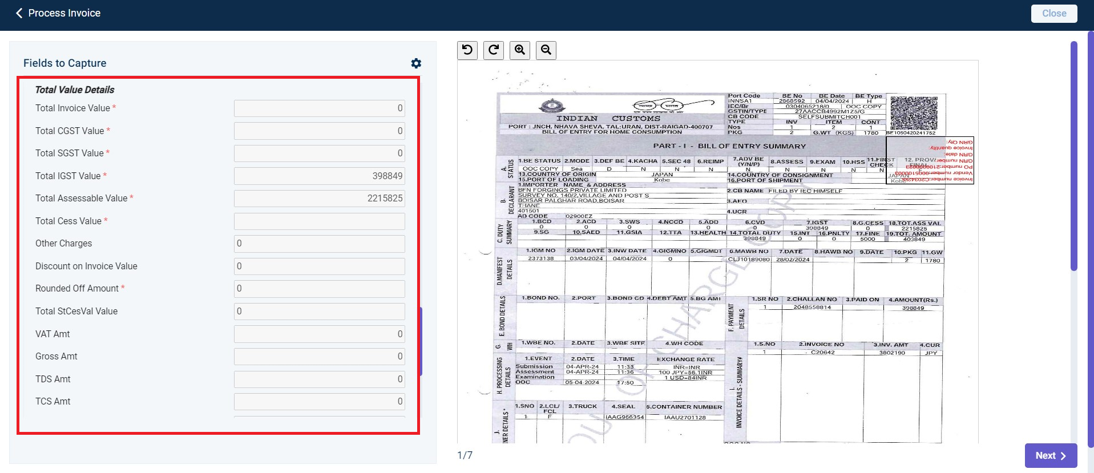Click the Total Invoice Value field
The width and height of the screenshot is (1094, 473).
tap(320, 108)
